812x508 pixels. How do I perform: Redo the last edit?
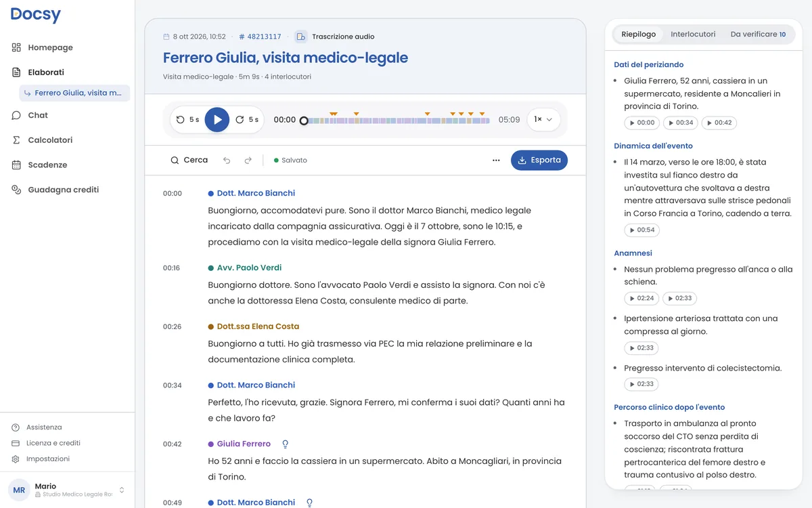(x=248, y=161)
